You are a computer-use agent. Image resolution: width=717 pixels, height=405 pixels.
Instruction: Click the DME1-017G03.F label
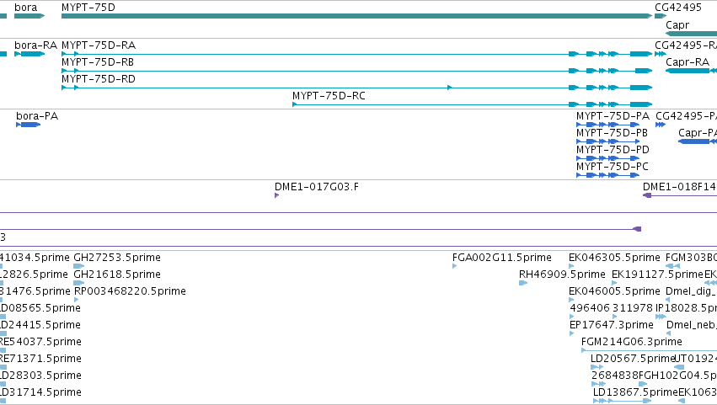click(x=317, y=187)
